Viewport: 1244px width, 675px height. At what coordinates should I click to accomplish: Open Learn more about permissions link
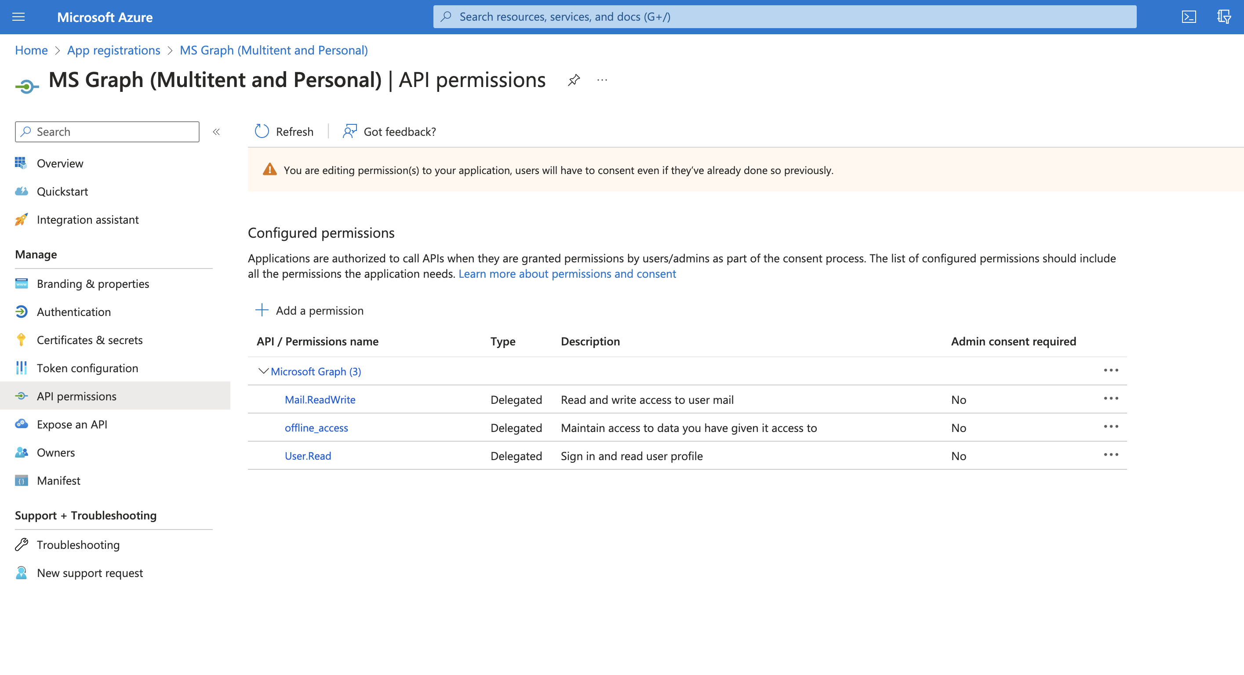tap(567, 274)
